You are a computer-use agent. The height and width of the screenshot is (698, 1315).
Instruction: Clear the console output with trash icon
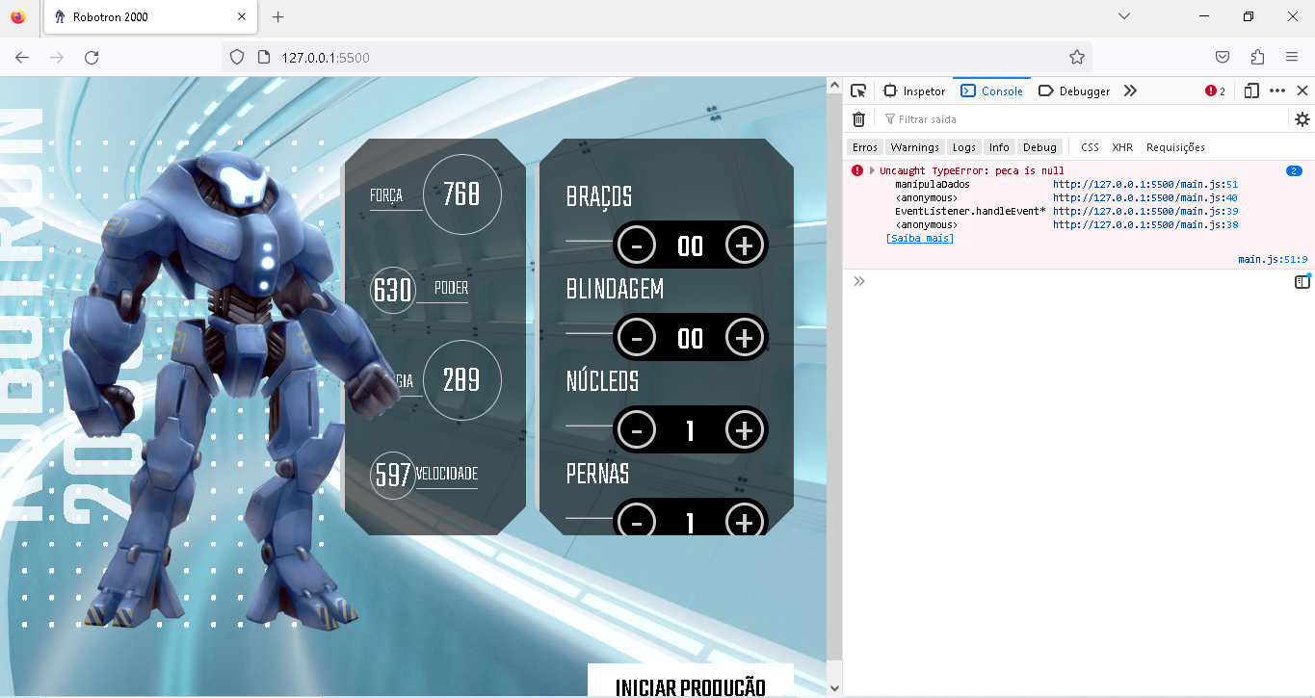(x=858, y=118)
